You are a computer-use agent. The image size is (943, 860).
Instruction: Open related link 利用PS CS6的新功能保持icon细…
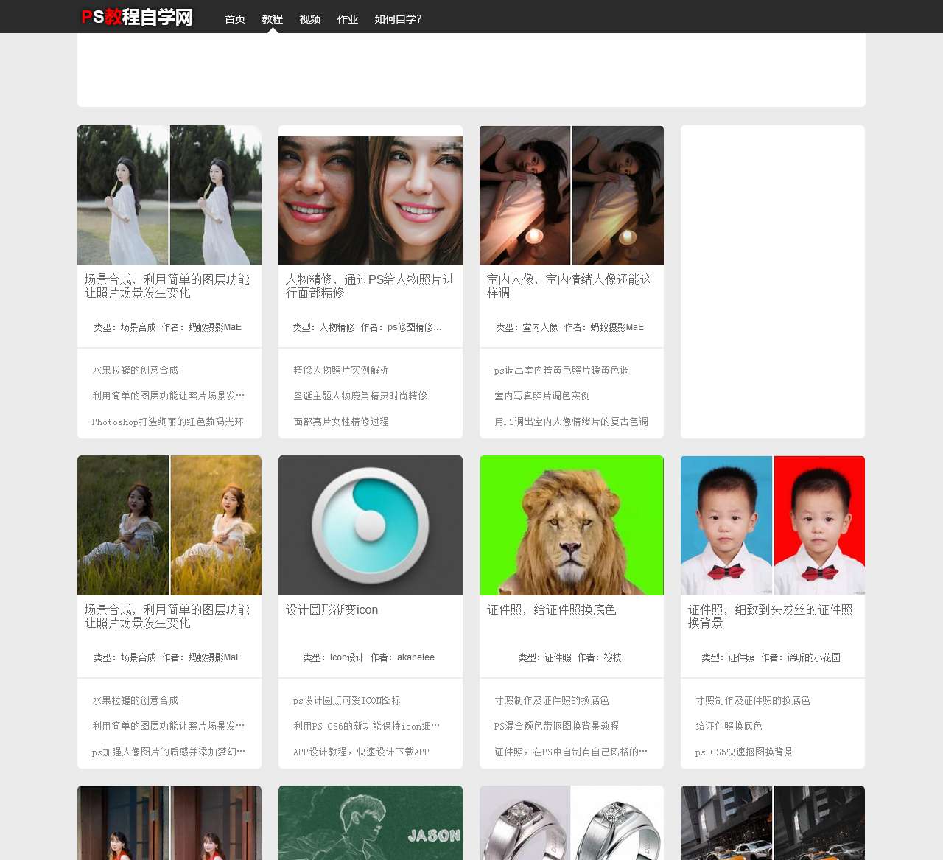pos(367,726)
